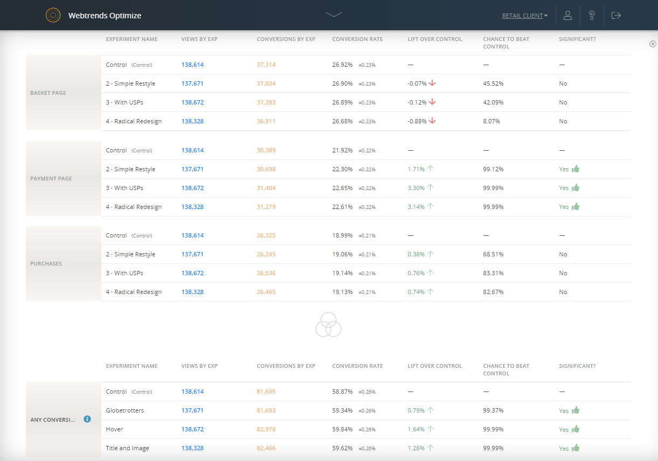Select the Payment Page section label
The height and width of the screenshot is (461, 658).
pyautogui.click(x=51, y=178)
